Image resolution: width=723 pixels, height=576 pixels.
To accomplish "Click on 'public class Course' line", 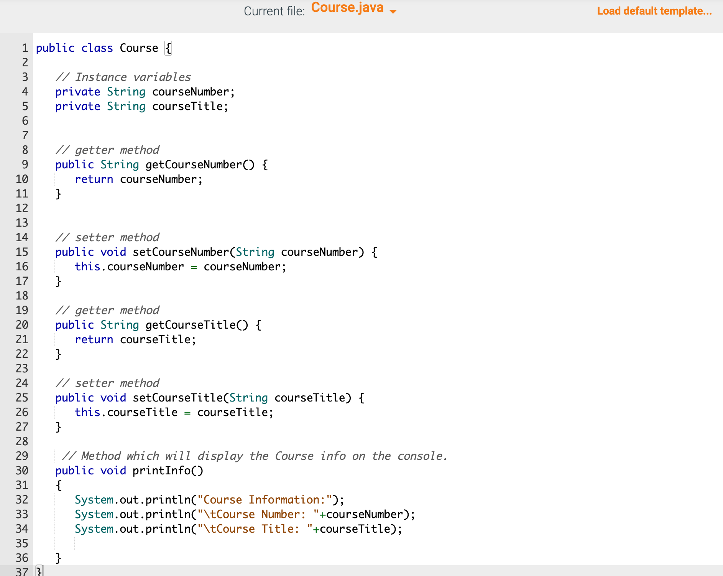I will (104, 48).
